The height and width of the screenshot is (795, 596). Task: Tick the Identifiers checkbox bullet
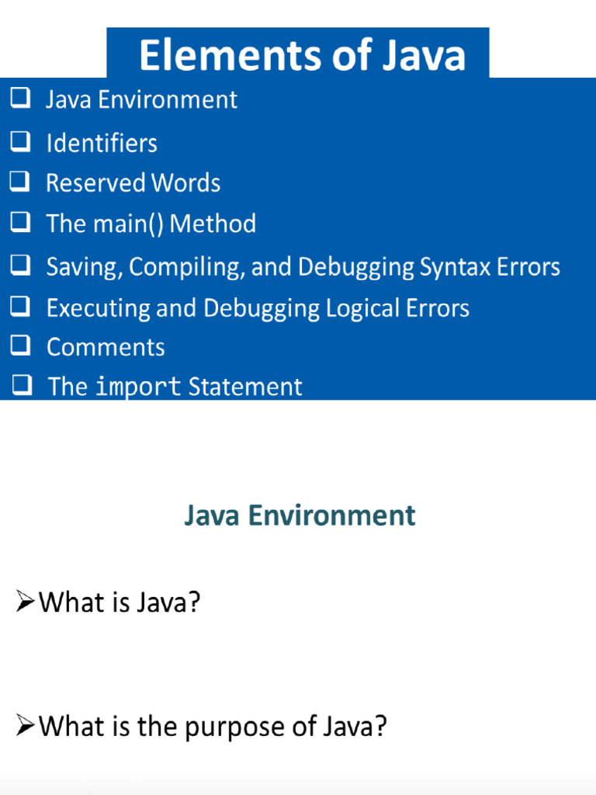point(20,141)
